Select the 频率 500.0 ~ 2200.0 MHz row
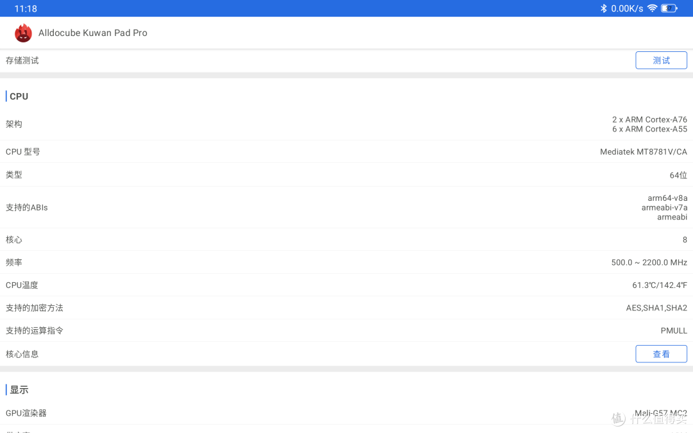This screenshot has width=693, height=433. click(x=346, y=262)
